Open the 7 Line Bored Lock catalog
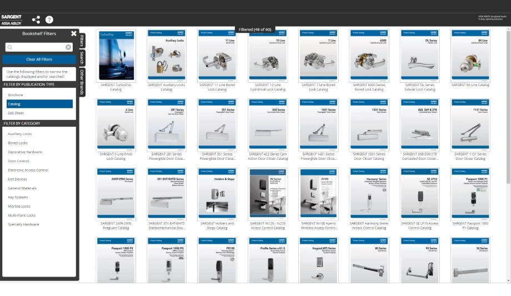The image size is (511, 296). (x=318, y=56)
